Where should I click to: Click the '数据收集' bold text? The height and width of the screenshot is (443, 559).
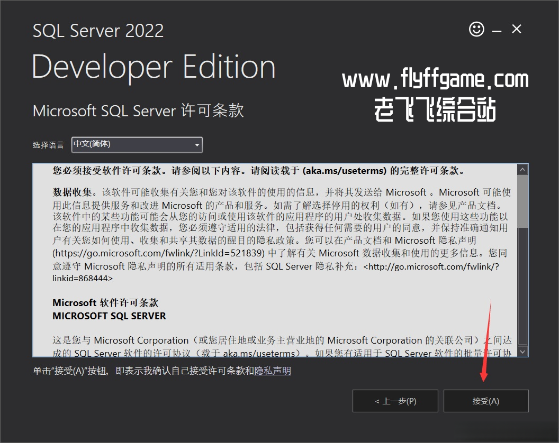[73, 192]
